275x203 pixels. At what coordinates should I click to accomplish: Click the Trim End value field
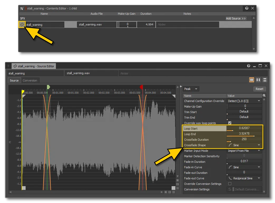[x=244, y=117]
